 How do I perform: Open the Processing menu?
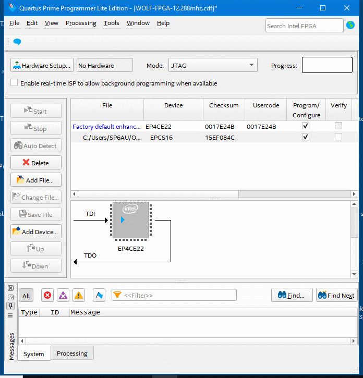click(x=81, y=23)
